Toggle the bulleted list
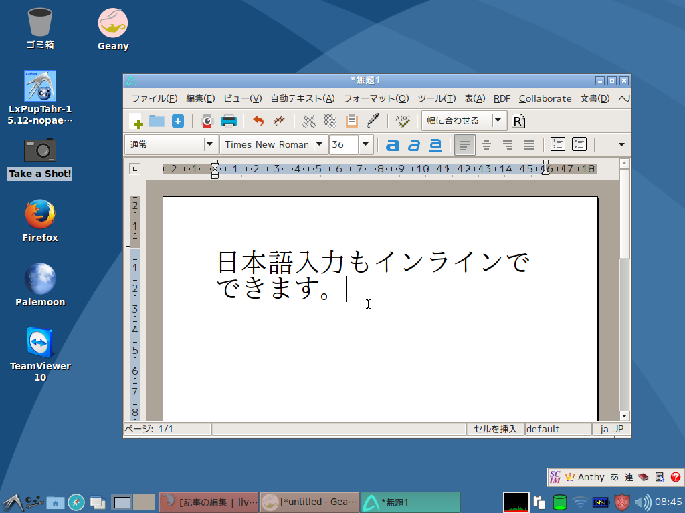 (579, 144)
